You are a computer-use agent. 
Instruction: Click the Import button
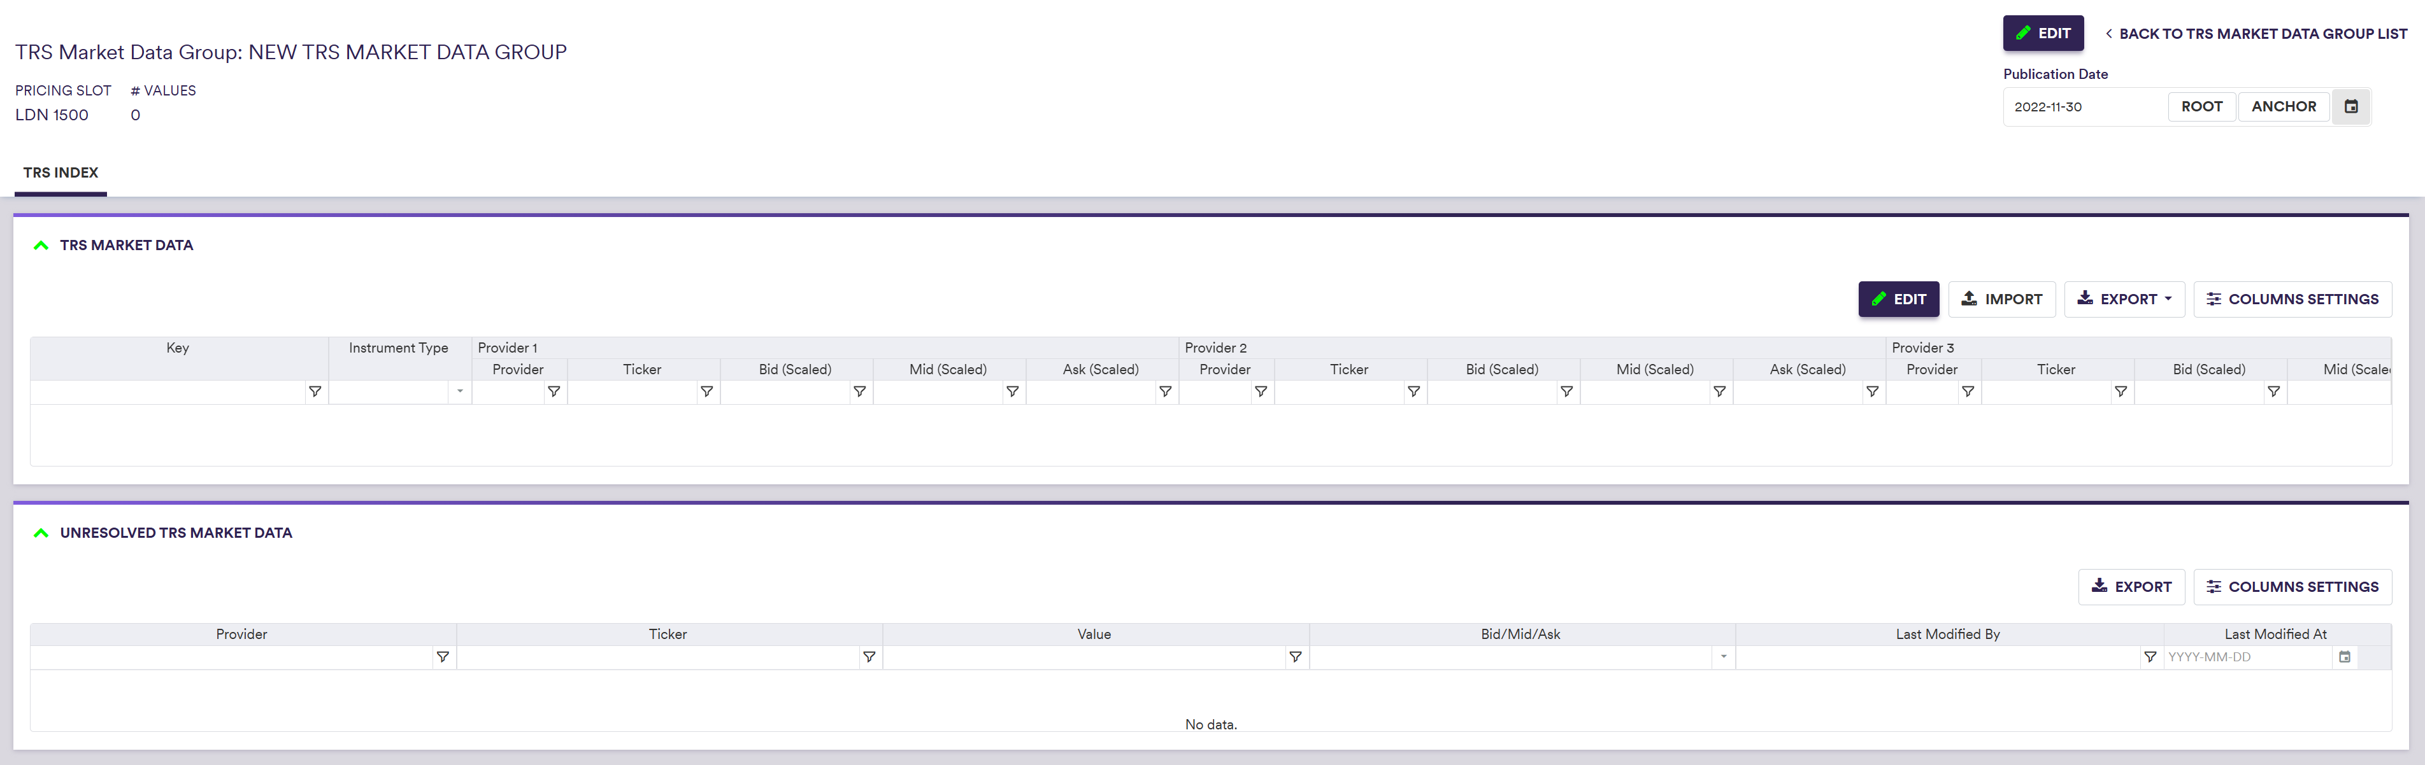click(x=2001, y=299)
